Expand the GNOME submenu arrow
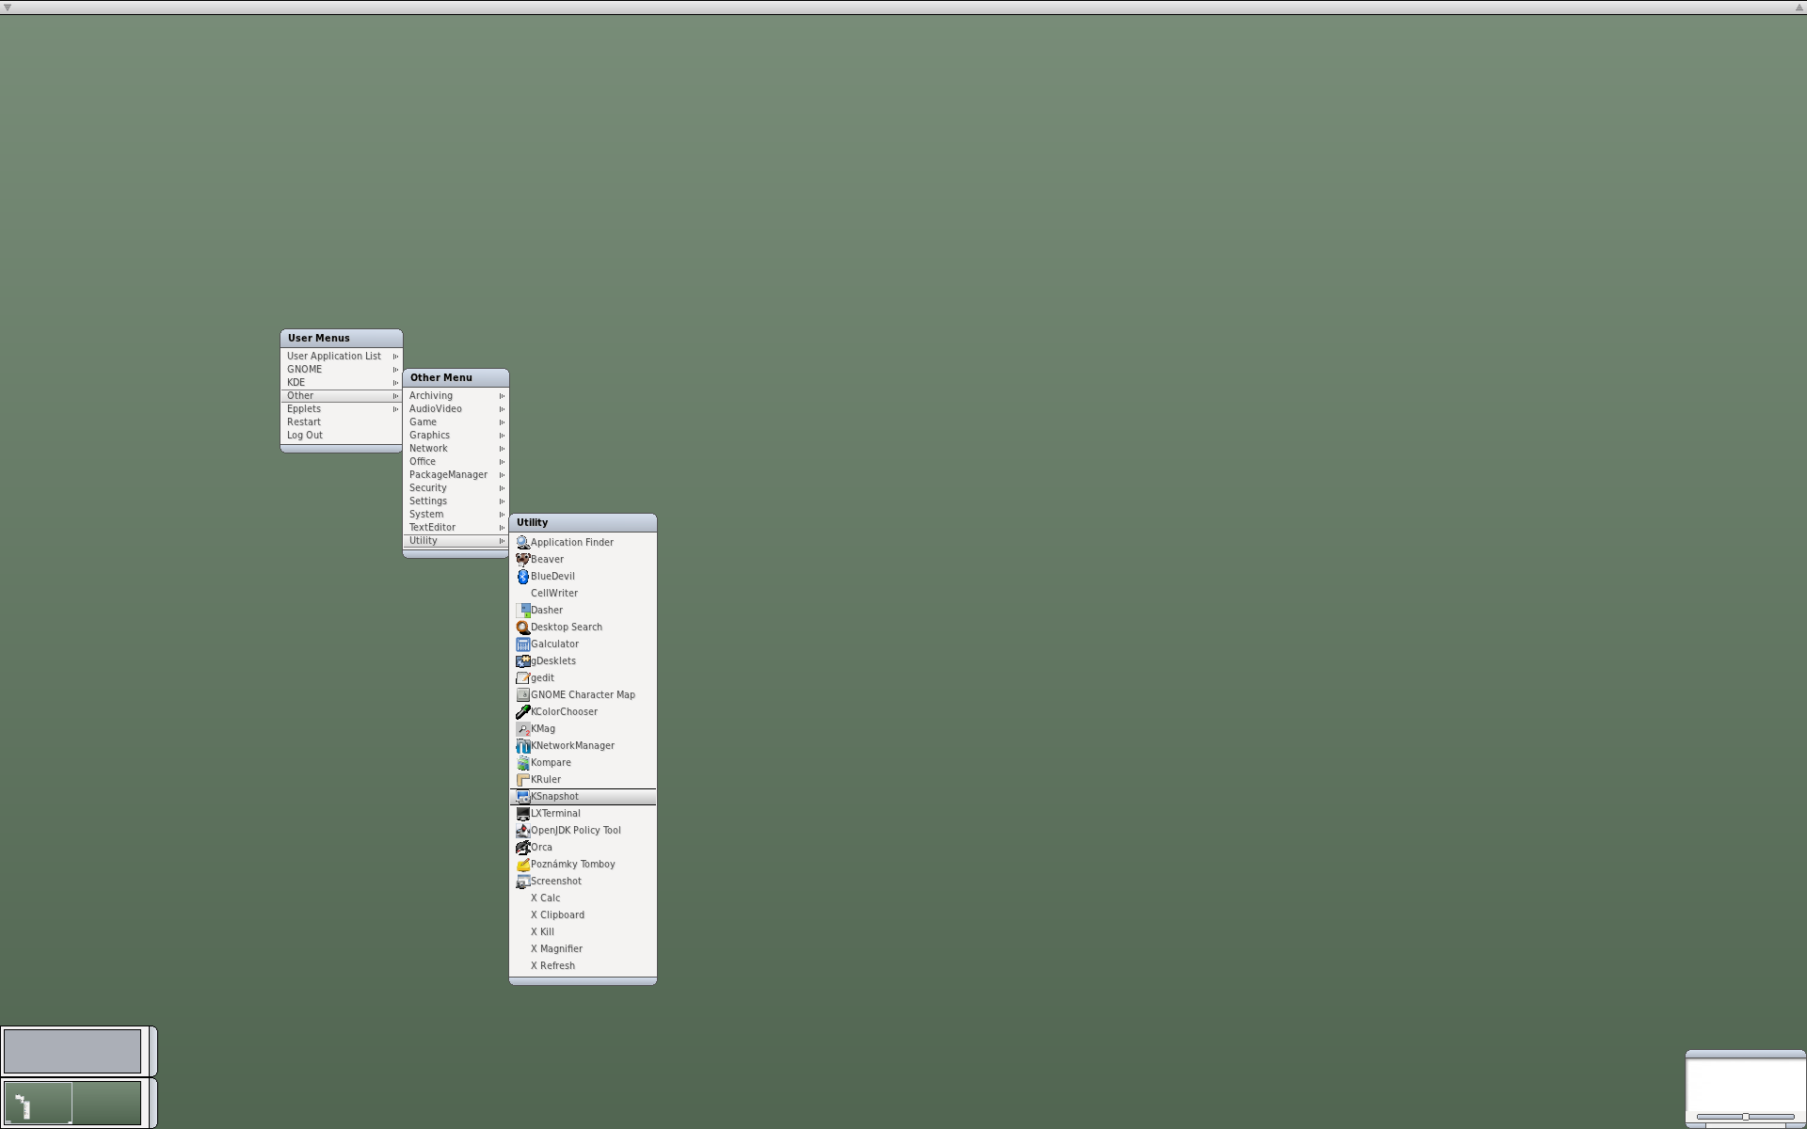Screen dimensions: 1807x1129 [x=395, y=370]
